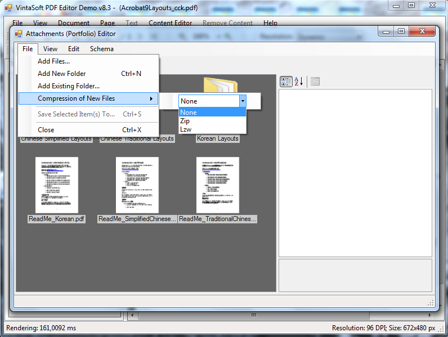Viewport: 448px width, 337px height.
Task: Click the Attachments Editor title bar icon
Action: click(19, 34)
